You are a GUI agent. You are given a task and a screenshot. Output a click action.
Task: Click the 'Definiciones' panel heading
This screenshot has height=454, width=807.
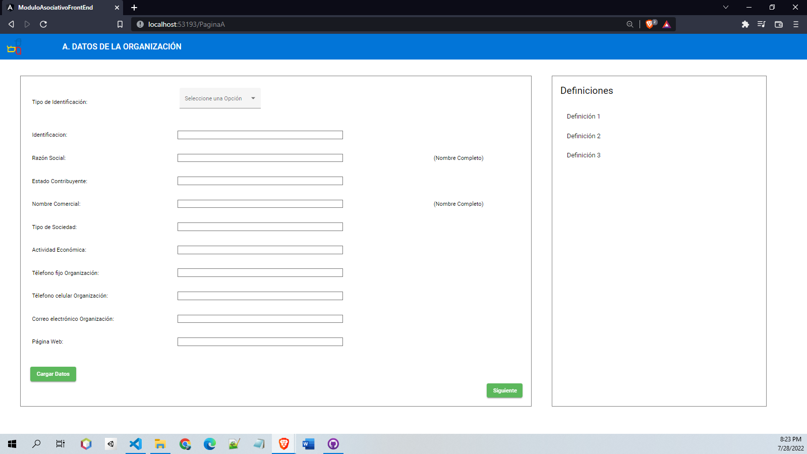click(587, 91)
